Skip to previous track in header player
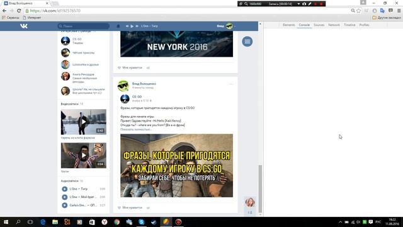Image resolution: width=403 pixels, height=227 pixels. pyautogui.click(x=127, y=26)
